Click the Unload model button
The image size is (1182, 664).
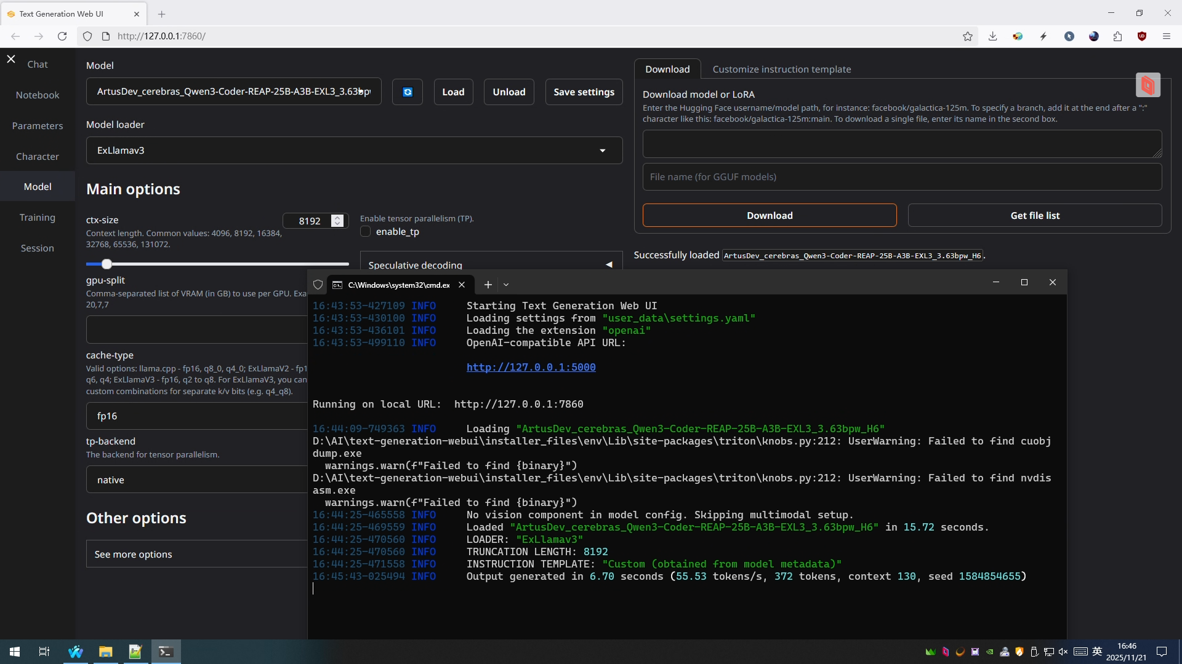click(x=509, y=92)
